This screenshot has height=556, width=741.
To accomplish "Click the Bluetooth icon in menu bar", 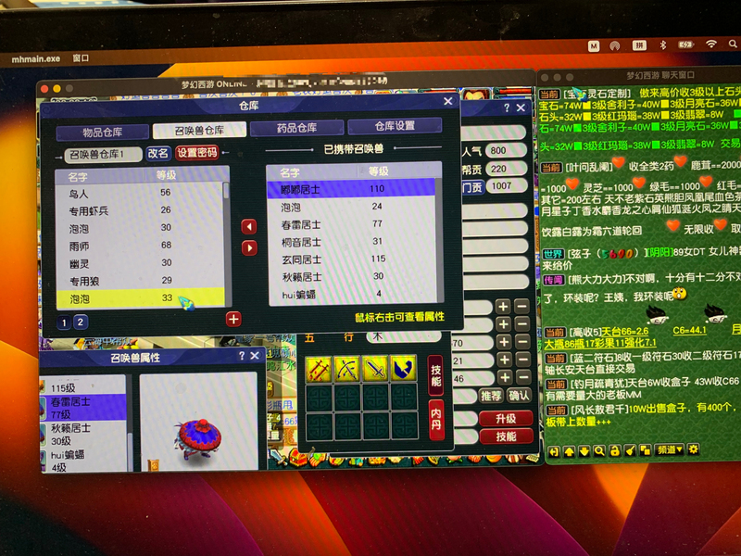I will point(662,44).
